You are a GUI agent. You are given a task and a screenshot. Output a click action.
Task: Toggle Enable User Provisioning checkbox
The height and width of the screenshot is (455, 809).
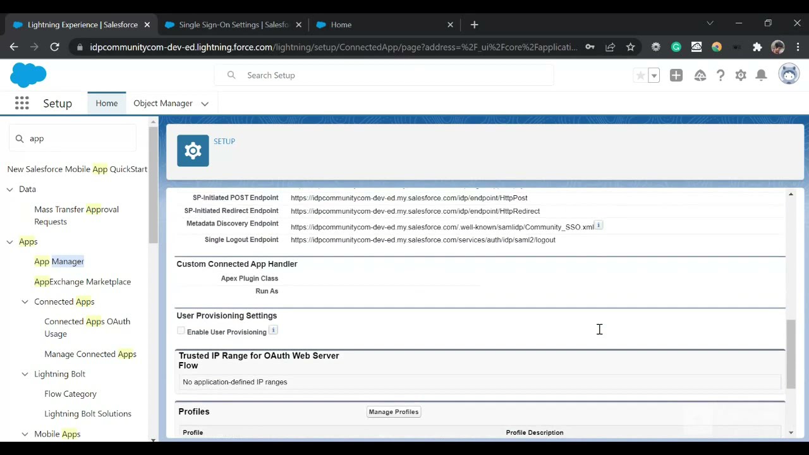click(x=181, y=331)
